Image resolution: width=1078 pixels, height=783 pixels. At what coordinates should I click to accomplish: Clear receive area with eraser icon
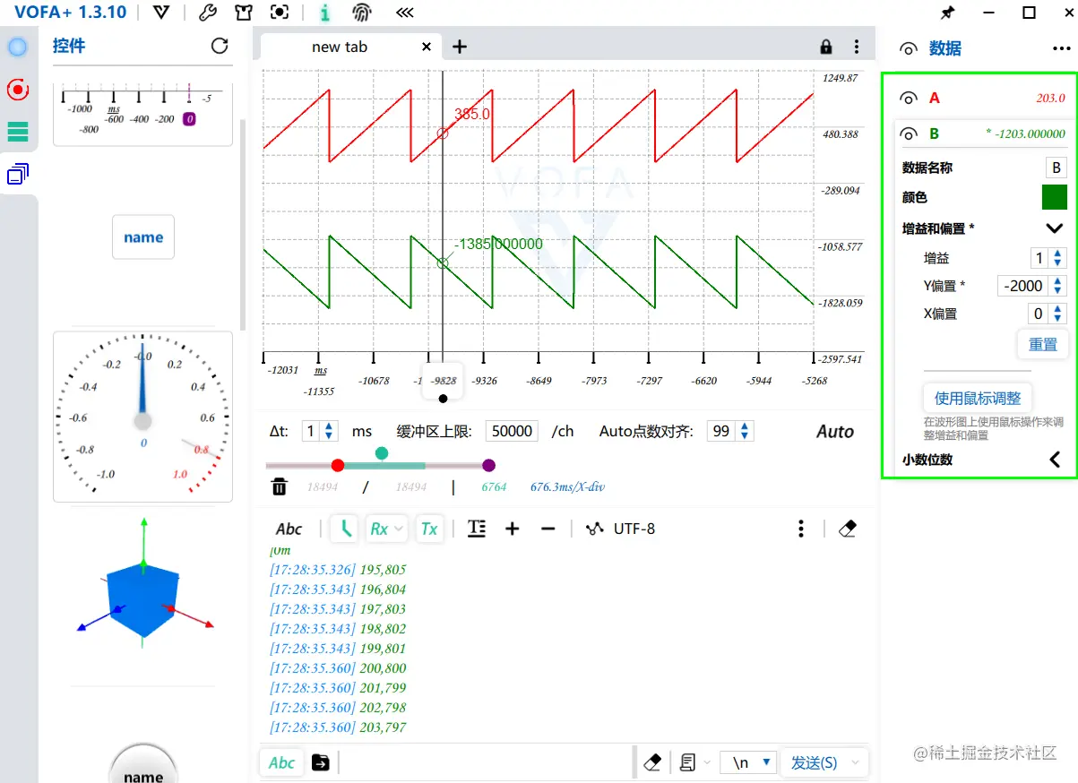847,529
